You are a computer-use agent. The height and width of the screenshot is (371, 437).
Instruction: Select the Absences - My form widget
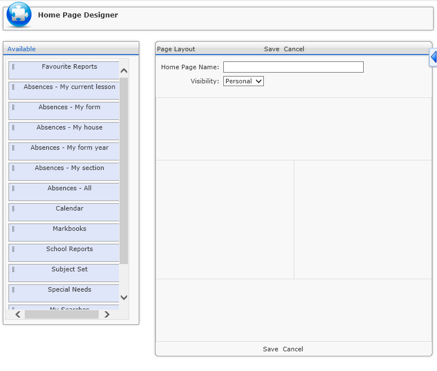tap(64, 111)
